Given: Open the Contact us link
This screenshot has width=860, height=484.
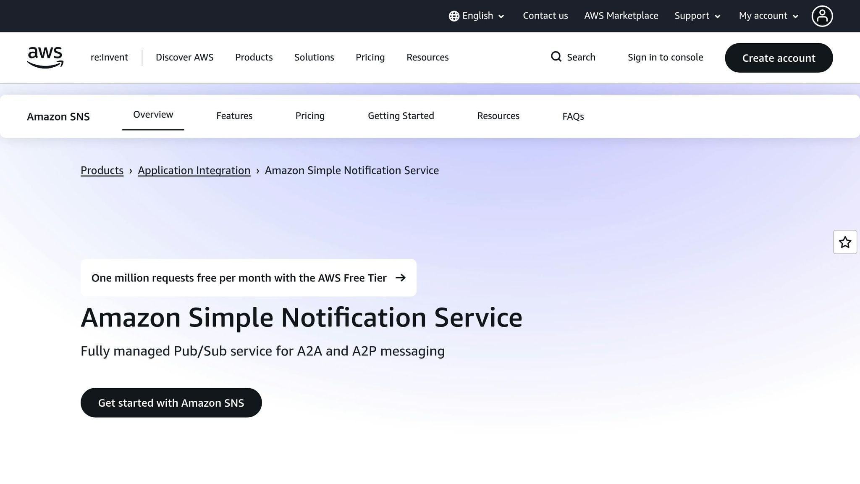Looking at the screenshot, I should 545,16.
